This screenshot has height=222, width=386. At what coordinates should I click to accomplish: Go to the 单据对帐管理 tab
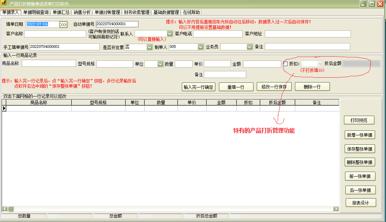(x=107, y=12)
